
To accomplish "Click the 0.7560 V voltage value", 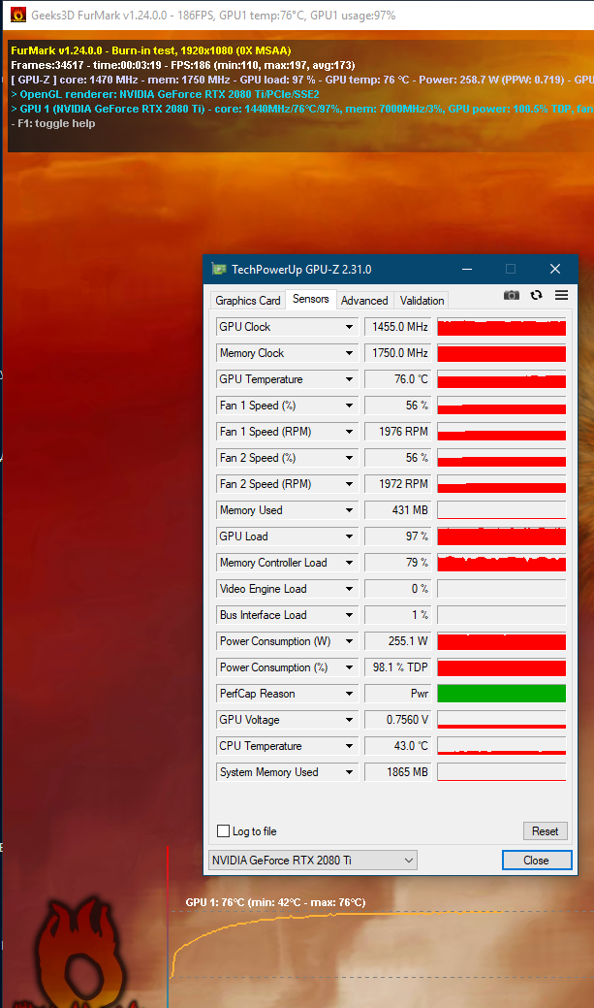I will click(x=398, y=720).
